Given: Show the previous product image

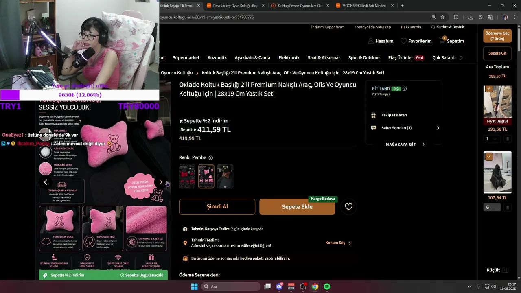Looking at the screenshot, I should tap(46, 182).
